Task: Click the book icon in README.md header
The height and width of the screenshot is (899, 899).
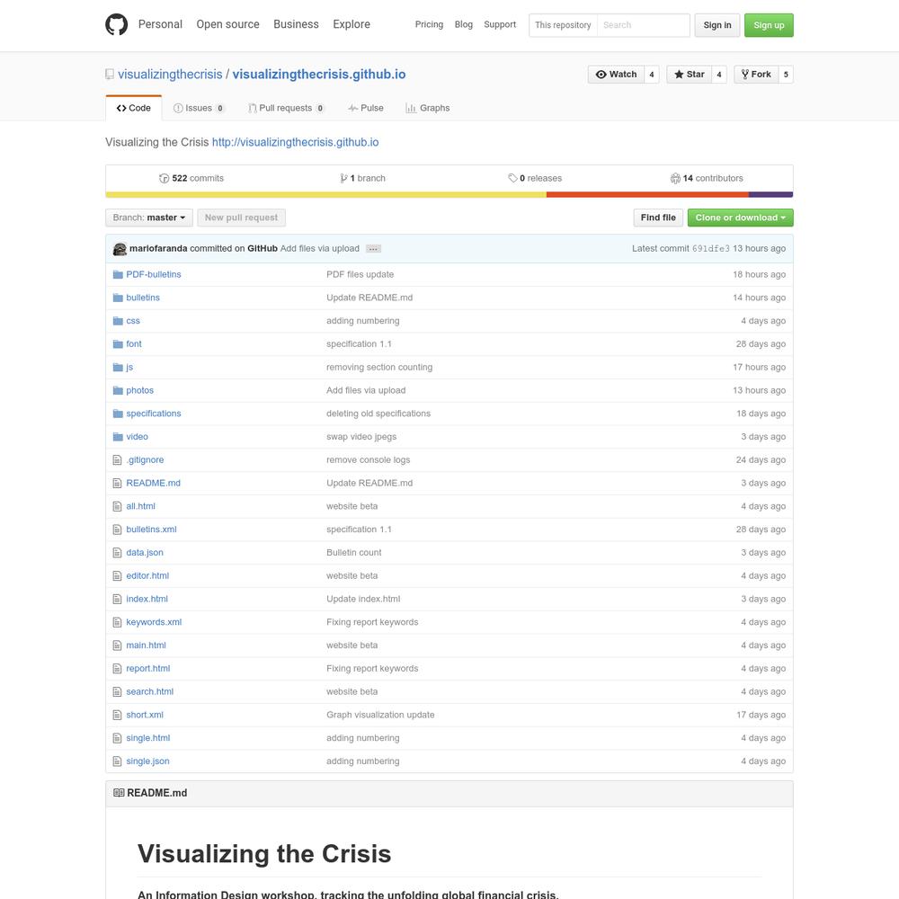Action: pyautogui.click(x=119, y=793)
